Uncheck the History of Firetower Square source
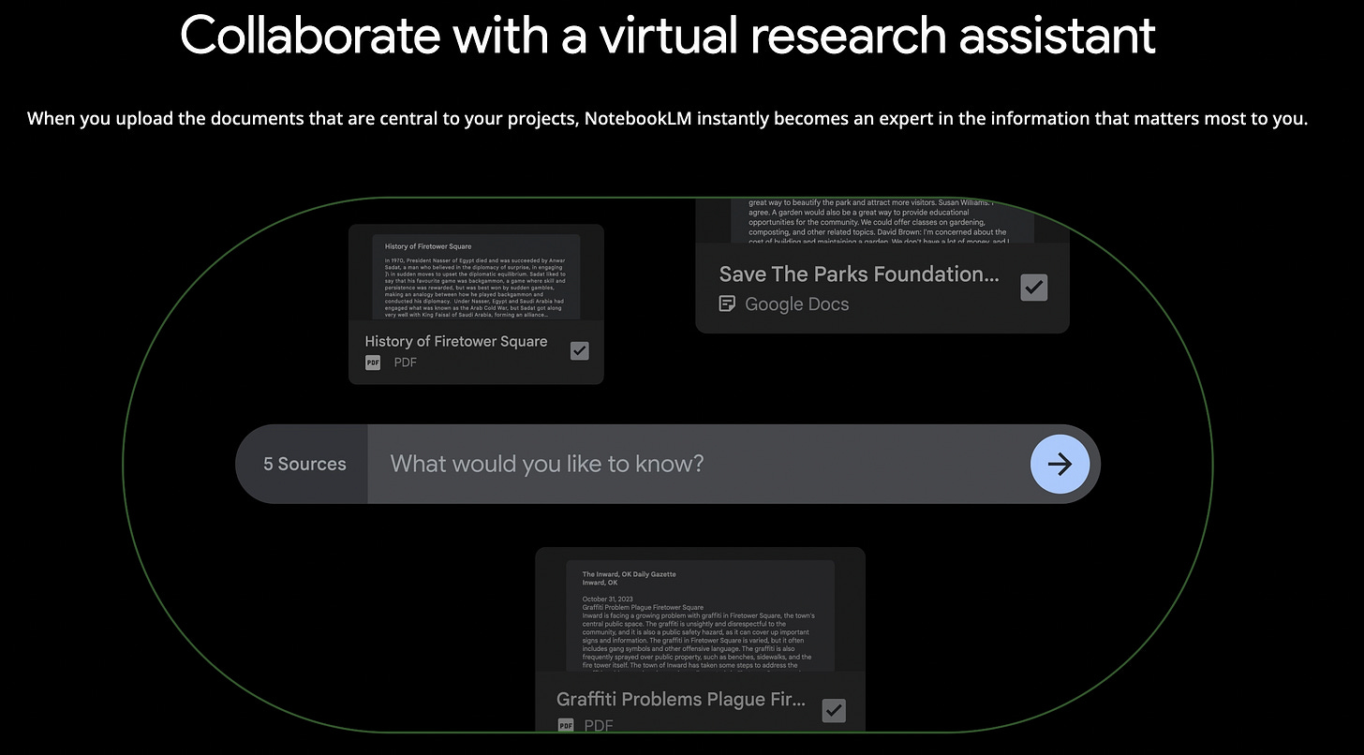Viewport: 1364px width, 755px height. point(580,350)
